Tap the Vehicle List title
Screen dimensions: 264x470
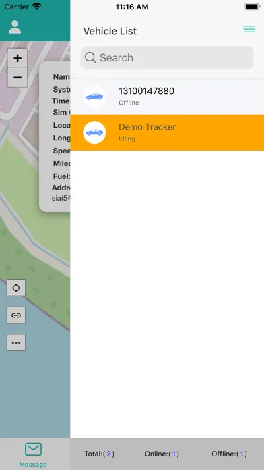[110, 31]
